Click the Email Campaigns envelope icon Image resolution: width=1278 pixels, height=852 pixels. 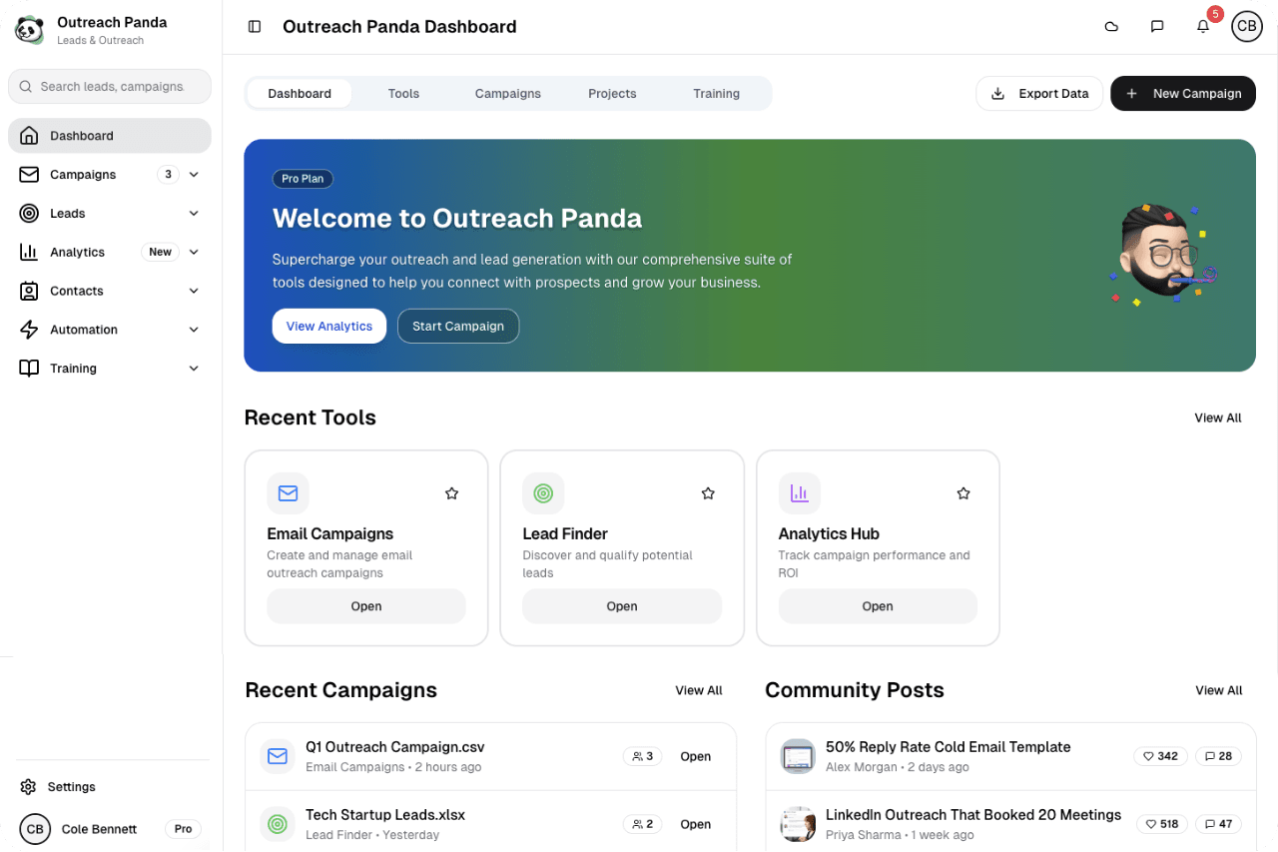coord(288,493)
